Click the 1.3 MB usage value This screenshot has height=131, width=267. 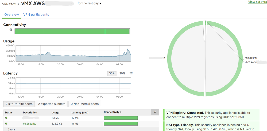(55, 118)
